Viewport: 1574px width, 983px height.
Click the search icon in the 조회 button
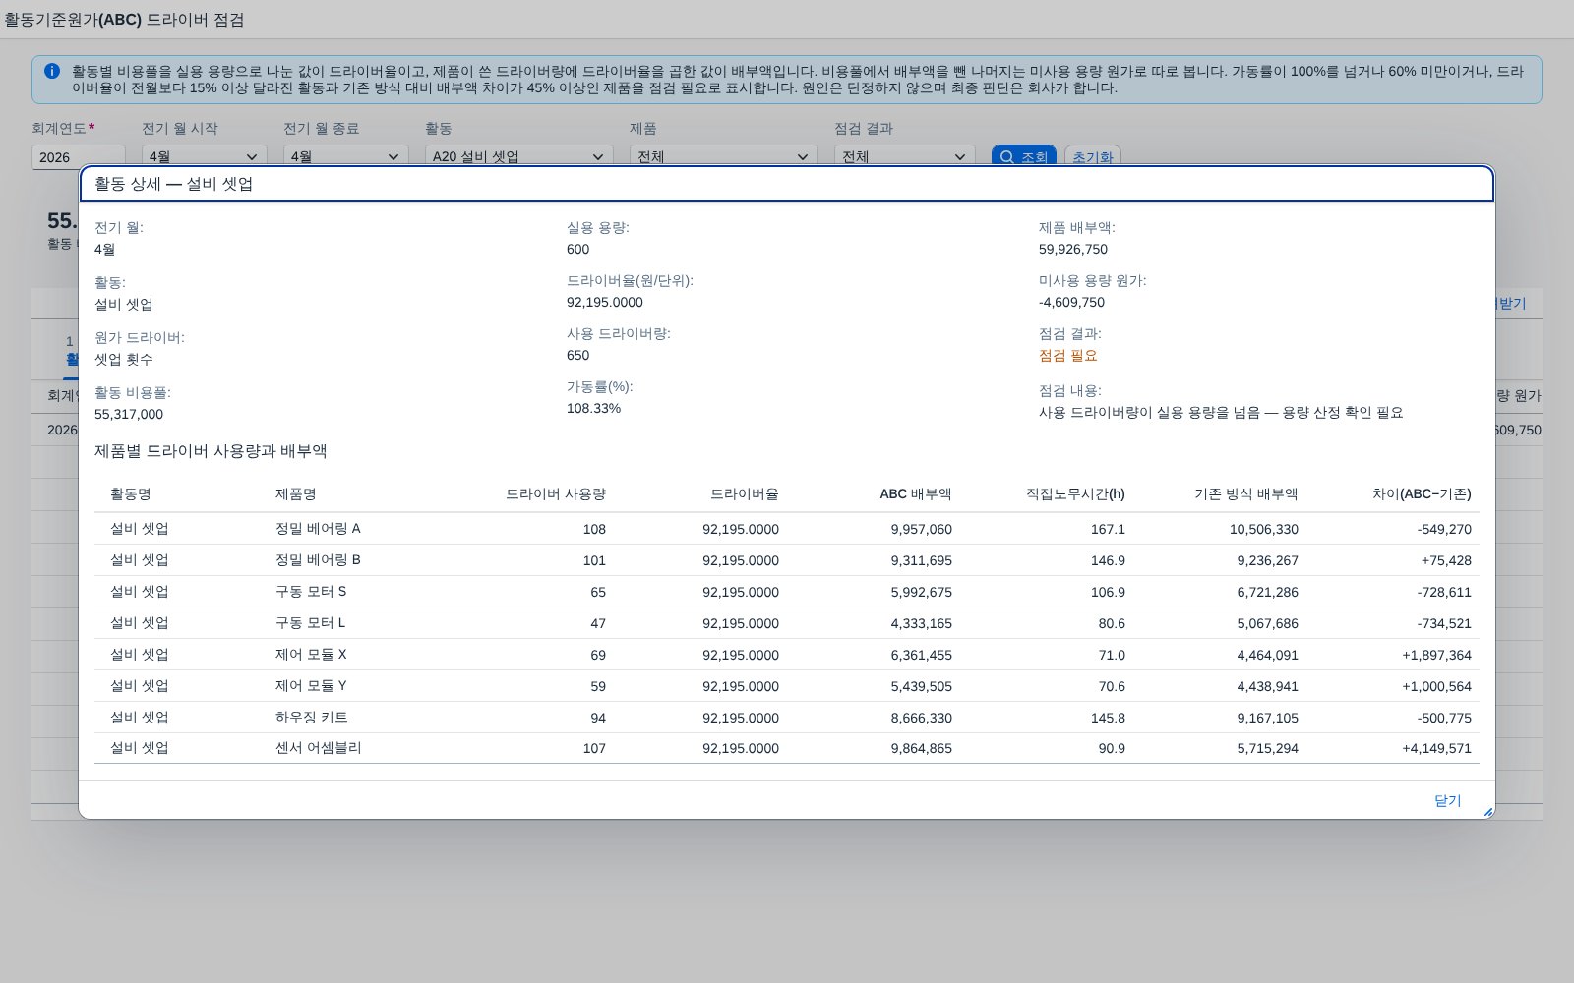(x=1006, y=157)
